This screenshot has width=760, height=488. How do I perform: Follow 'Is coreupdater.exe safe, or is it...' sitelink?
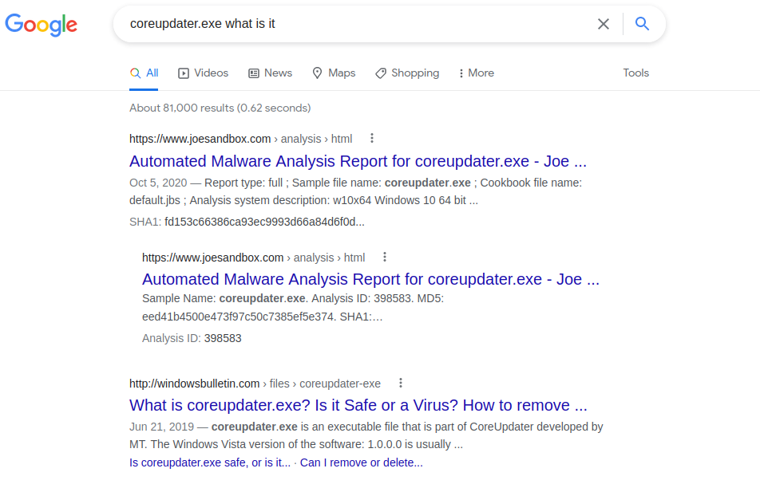point(210,462)
